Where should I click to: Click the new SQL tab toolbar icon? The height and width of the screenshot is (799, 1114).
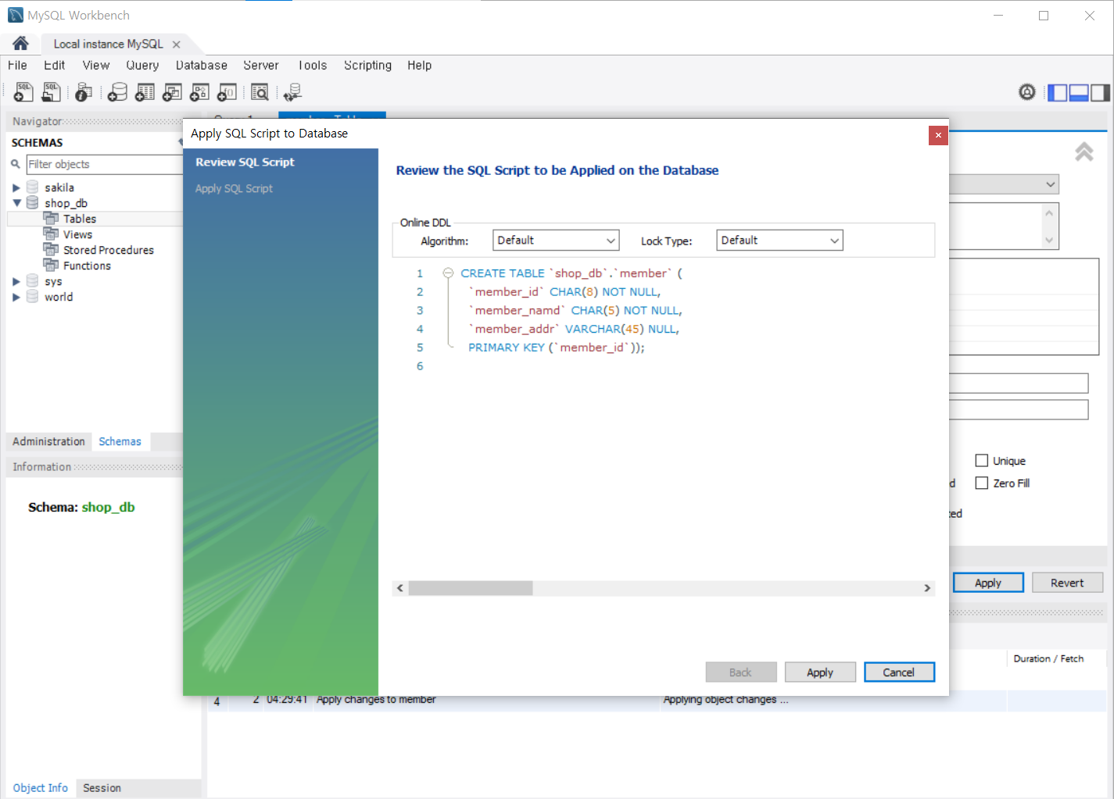[23, 92]
